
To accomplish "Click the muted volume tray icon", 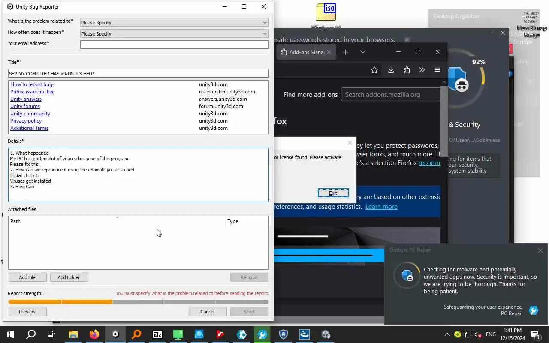I will (478, 334).
